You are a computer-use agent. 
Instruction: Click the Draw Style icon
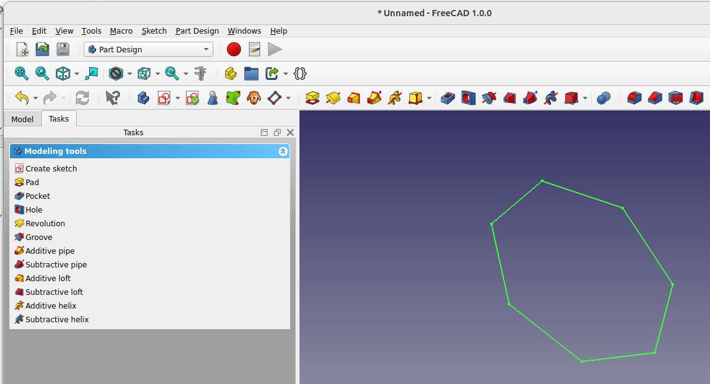tap(116, 74)
